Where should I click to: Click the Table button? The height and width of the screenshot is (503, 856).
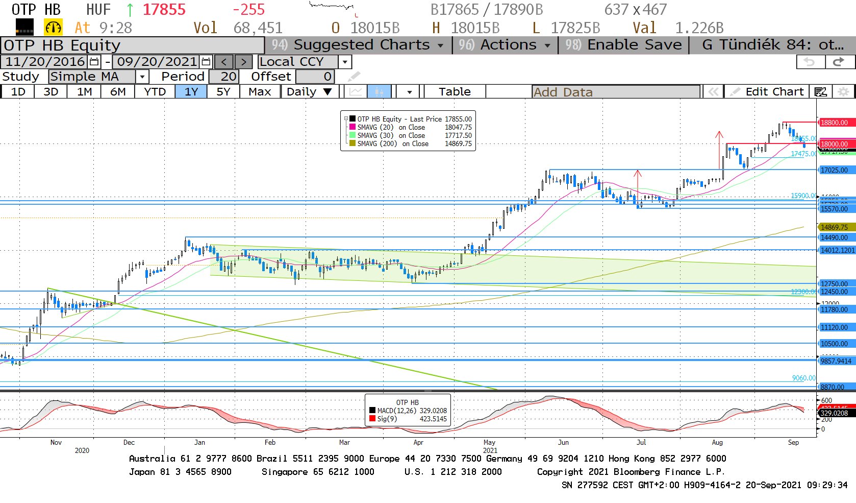coord(455,91)
